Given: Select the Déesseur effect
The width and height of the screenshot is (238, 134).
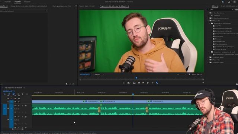Looking at the screenshot, I should tap(218, 39).
